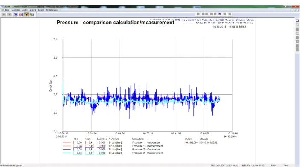Open the Einstellungen menu
This screenshot has height=167, width=302.
[52, 10]
